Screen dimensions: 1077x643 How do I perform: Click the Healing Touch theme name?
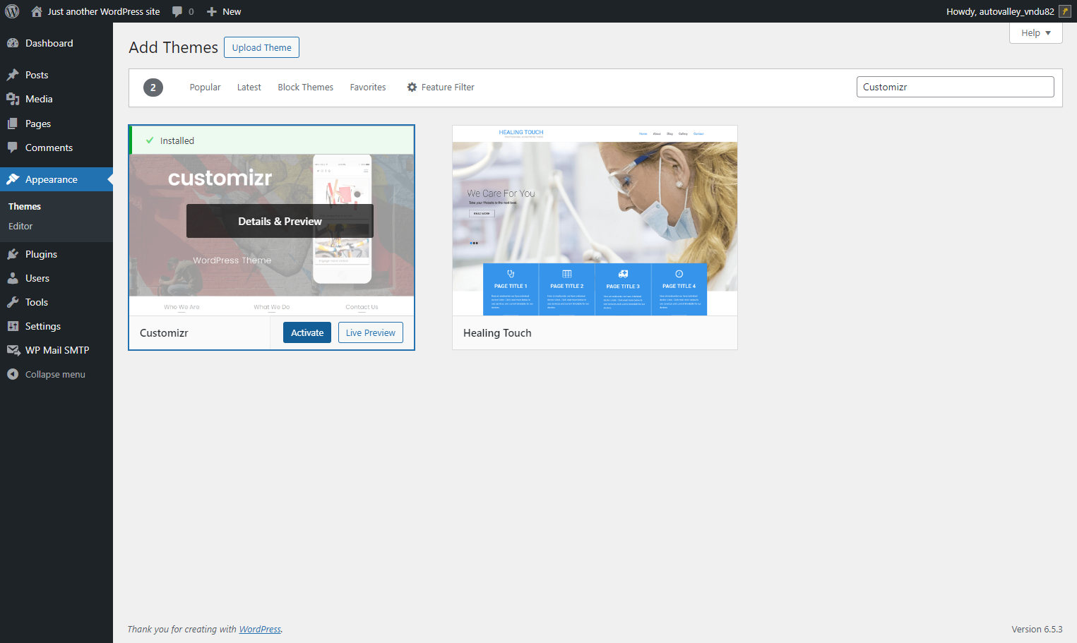497,333
